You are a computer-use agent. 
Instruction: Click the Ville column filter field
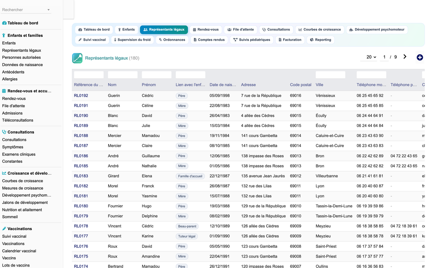(330, 75)
